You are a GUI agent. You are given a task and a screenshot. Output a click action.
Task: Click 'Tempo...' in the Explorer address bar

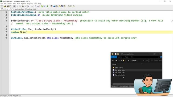[135, 61]
